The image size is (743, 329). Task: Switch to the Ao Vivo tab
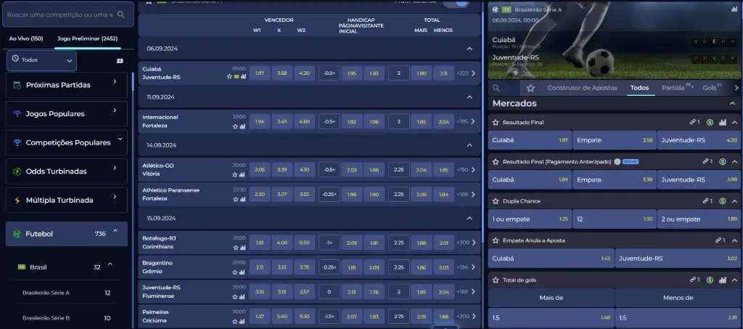point(26,38)
